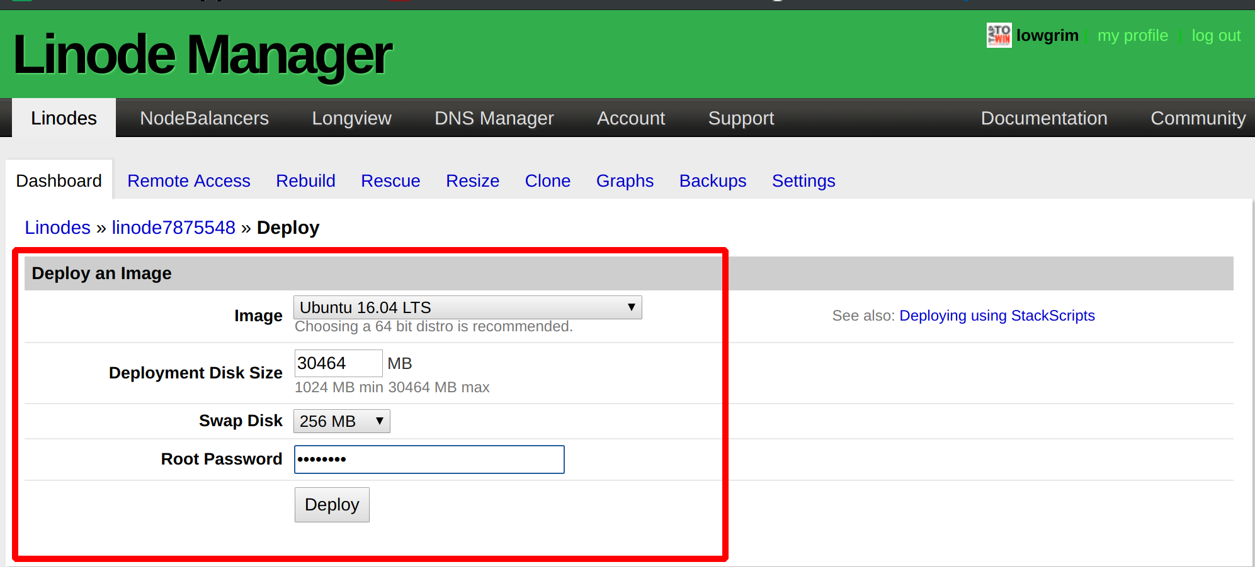The image size is (1255, 567).
Task: Focus the Root Password field
Action: pyautogui.click(x=429, y=460)
